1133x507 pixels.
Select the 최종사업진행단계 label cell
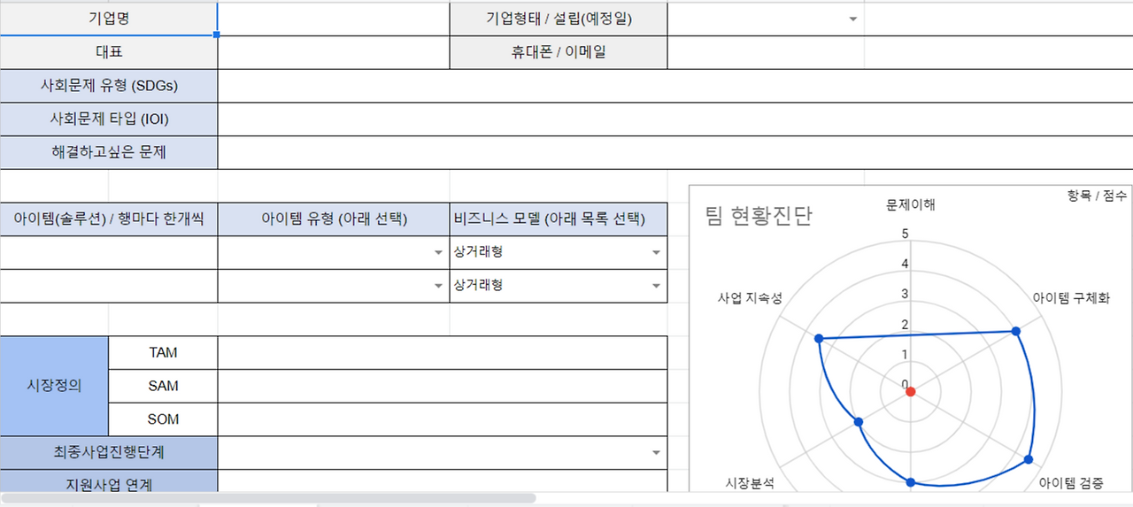click(x=109, y=453)
